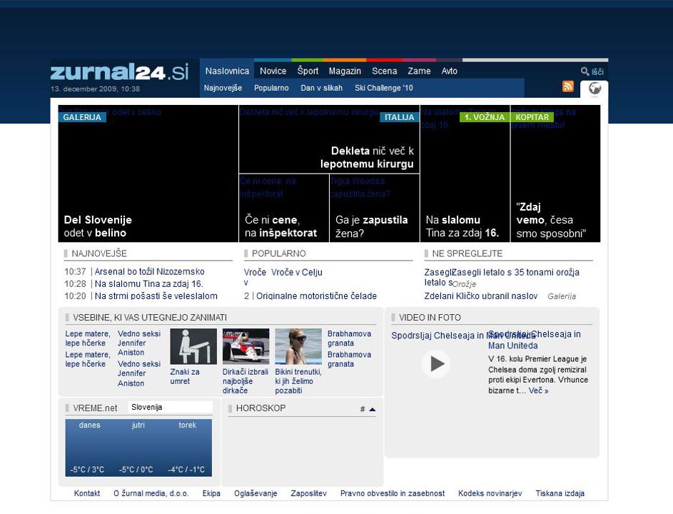The image size is (673, 514).
Task: Go to the Scena section tab
Action: 384,71
